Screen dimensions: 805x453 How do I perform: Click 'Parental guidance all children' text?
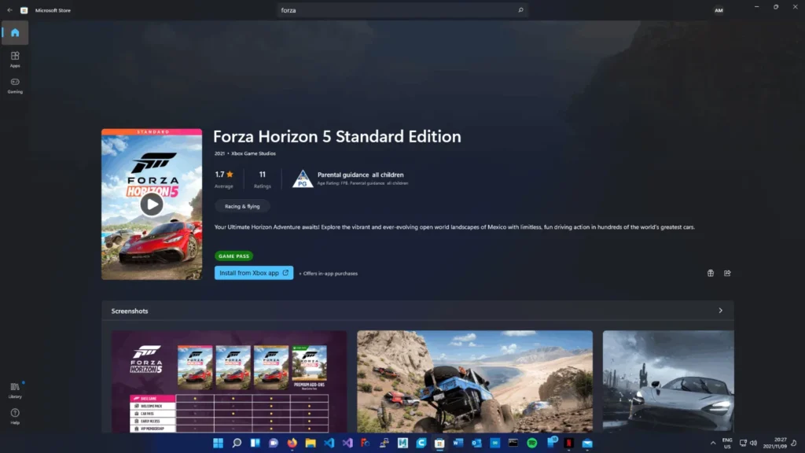click(x=360, y=175)
